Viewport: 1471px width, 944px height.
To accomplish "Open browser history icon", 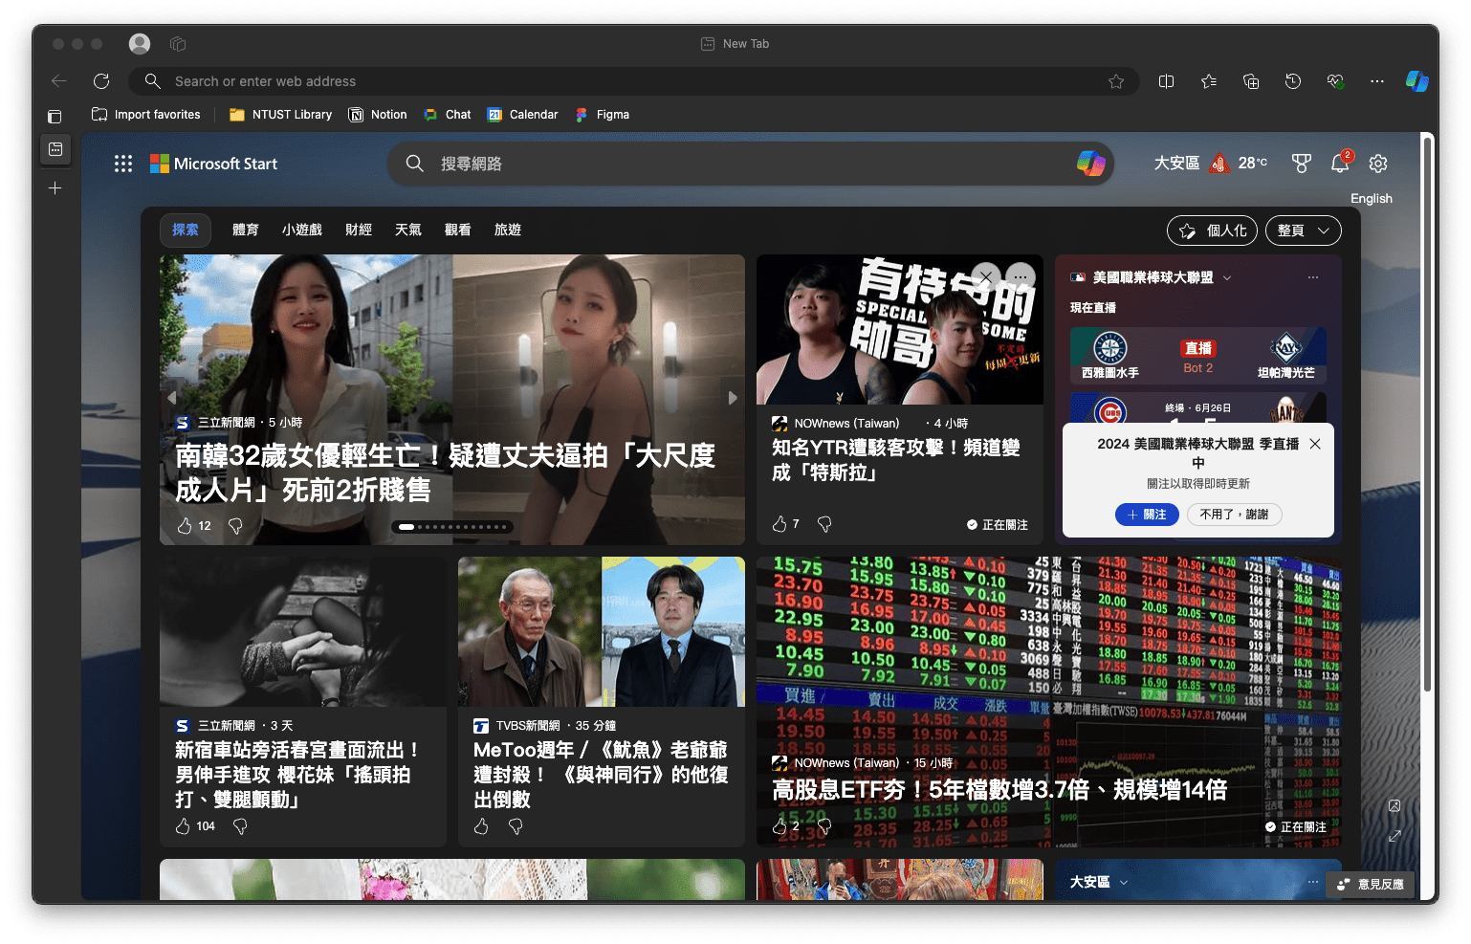I will pos(1293,81).
